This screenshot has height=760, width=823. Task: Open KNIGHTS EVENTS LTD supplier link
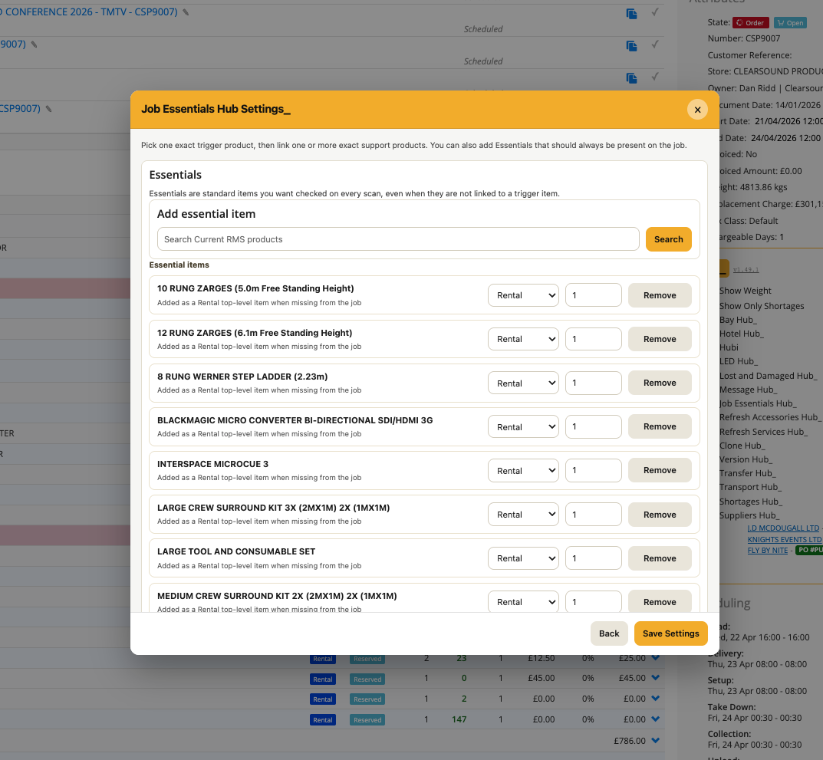pos(785,540)
